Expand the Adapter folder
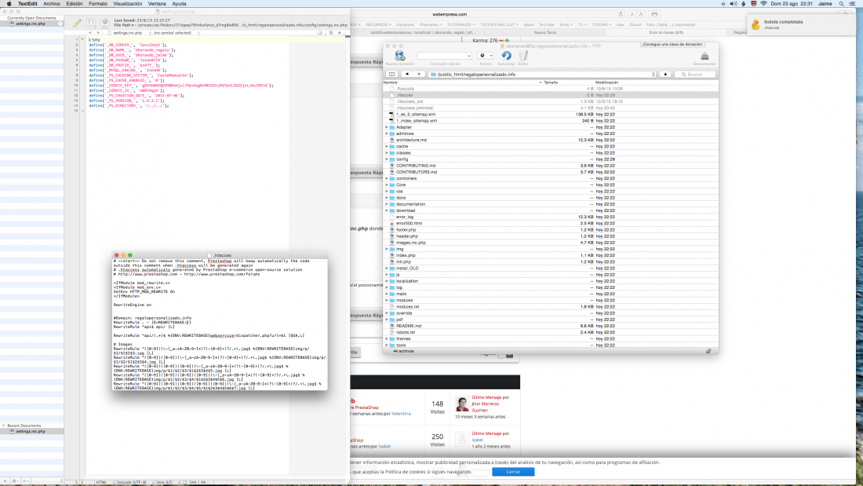The height and width of the screenshot is (486, 863). click(x=386, y=127)
